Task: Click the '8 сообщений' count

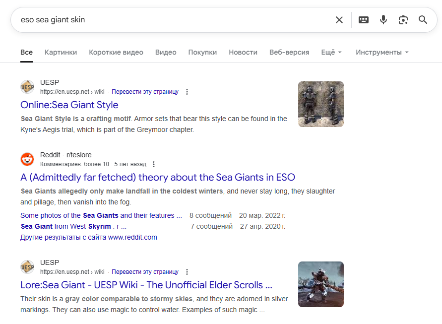Action: [x=210, y=215]
